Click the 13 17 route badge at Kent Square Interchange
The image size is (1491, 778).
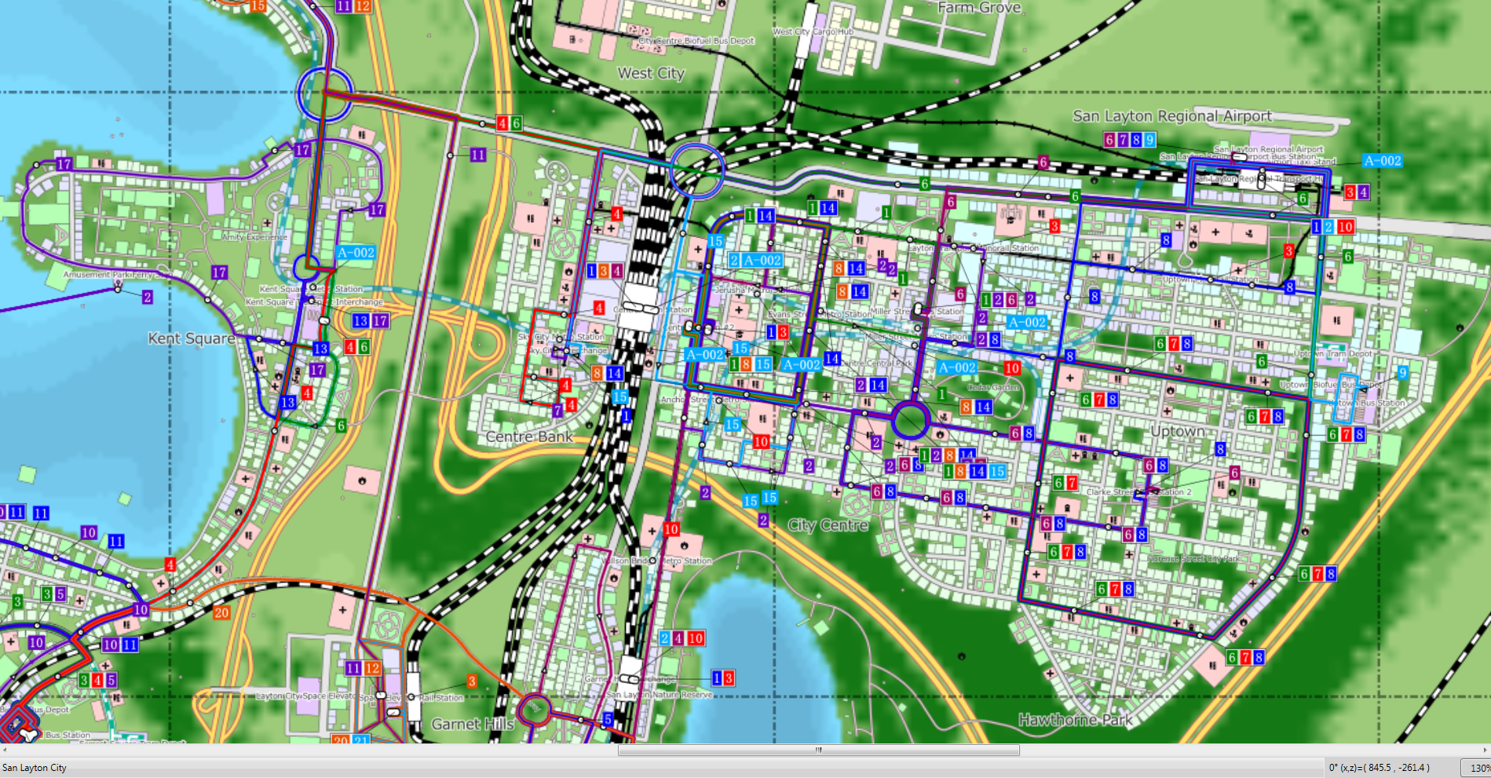click(x=370, y=320)
